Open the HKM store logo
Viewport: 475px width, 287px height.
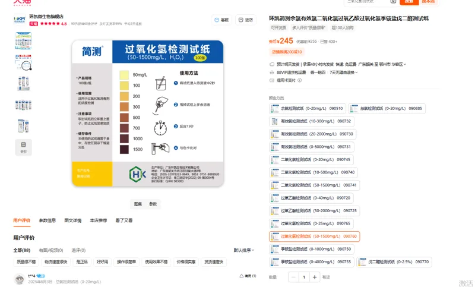[20, 20]
